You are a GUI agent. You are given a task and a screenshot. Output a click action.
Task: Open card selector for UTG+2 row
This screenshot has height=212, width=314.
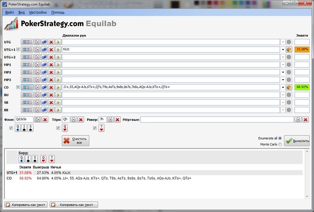tap(37, 57)
